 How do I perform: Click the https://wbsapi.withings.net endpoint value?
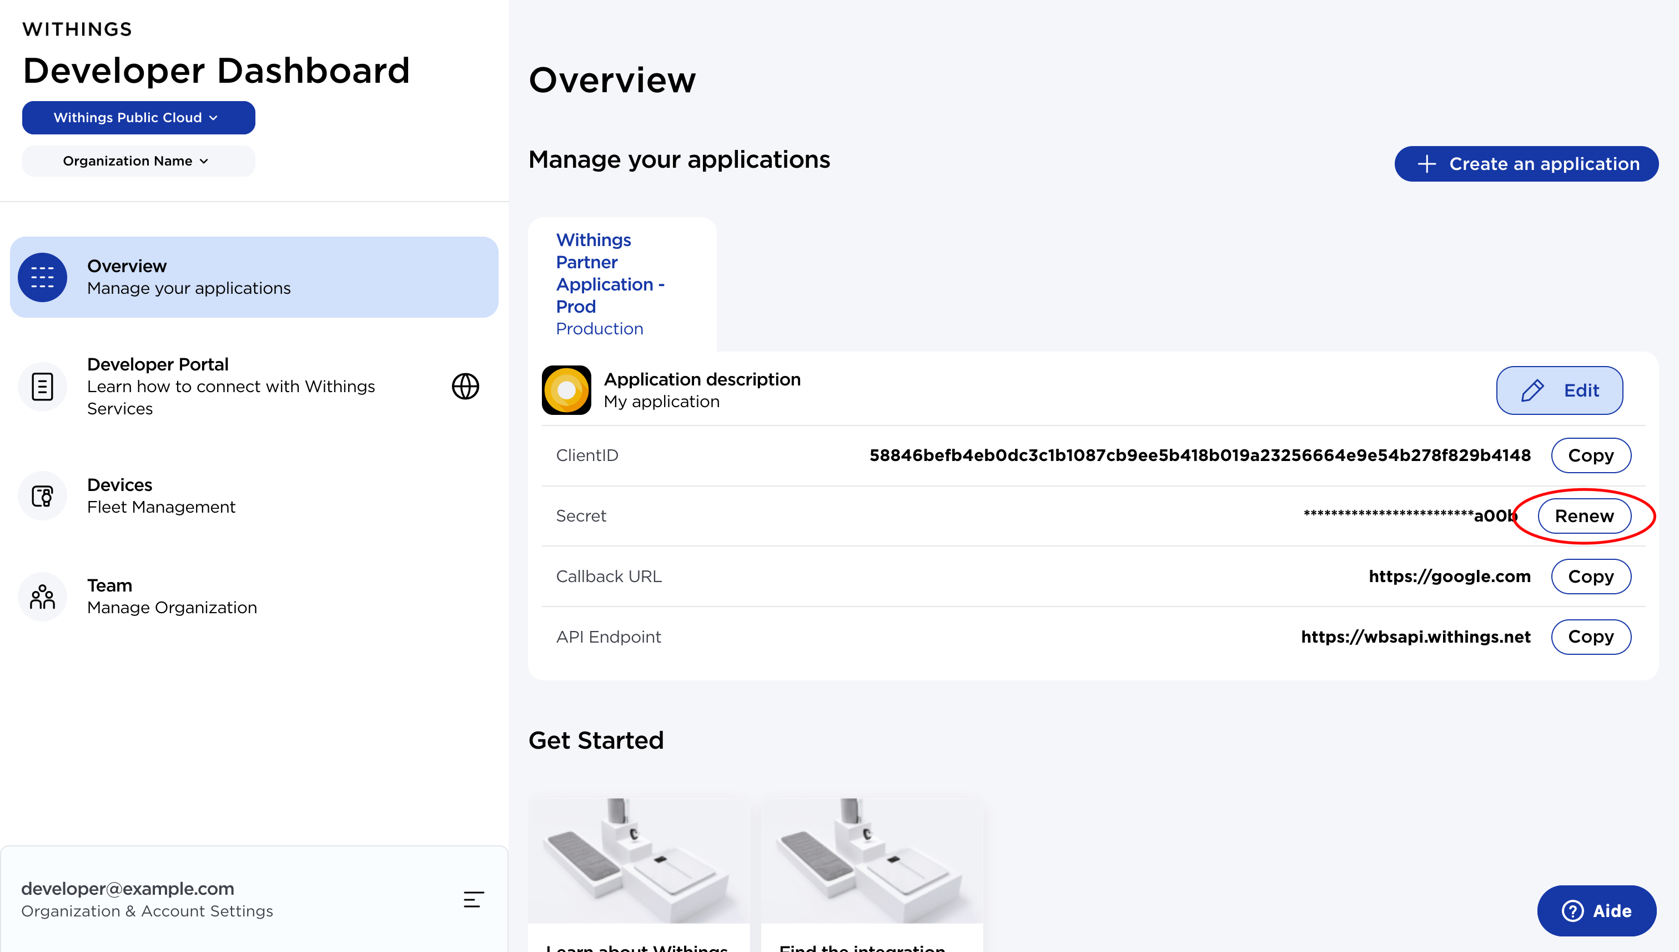(1416, 637)
